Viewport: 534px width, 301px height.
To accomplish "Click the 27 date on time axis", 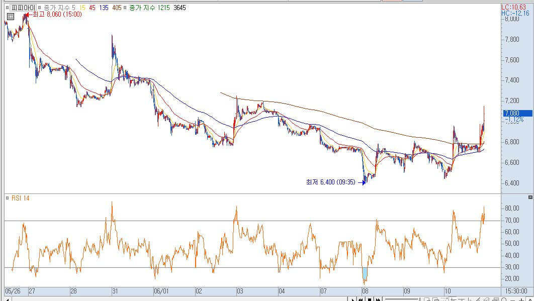I will tap(32, 291).
